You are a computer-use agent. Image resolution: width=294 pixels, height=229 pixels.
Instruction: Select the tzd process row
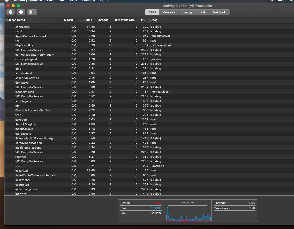tap(149, 40)
